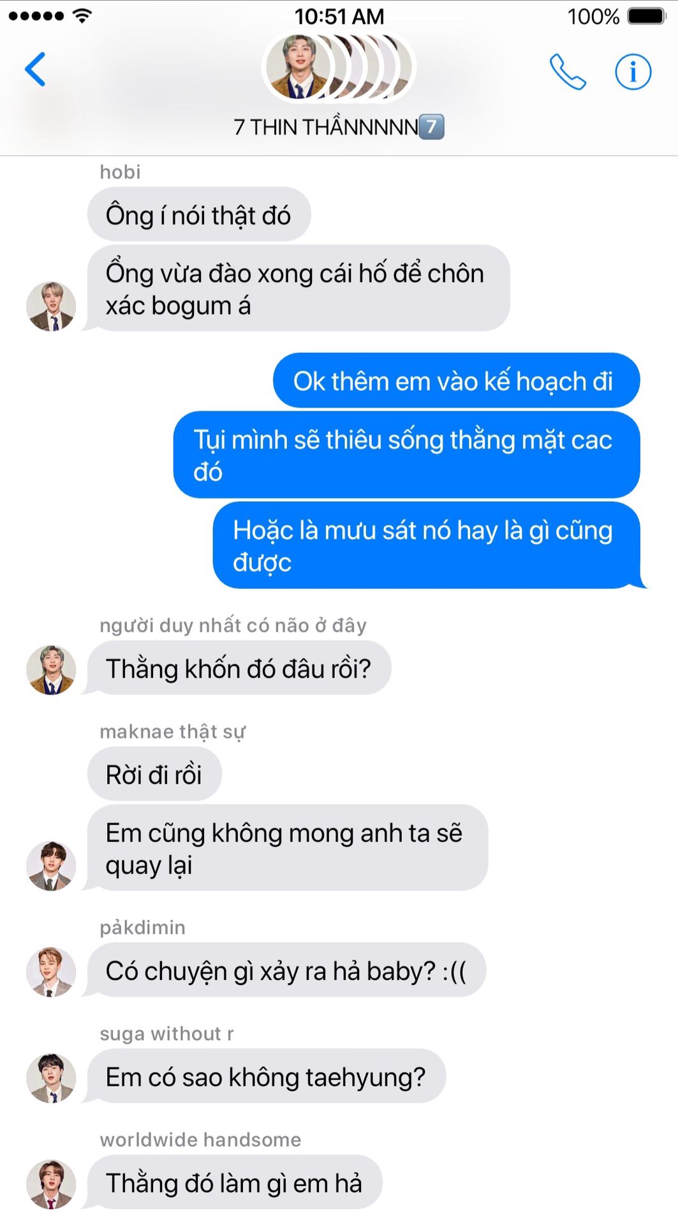
Task: Open the suga without r avatar
Action: pos(51,1078)
